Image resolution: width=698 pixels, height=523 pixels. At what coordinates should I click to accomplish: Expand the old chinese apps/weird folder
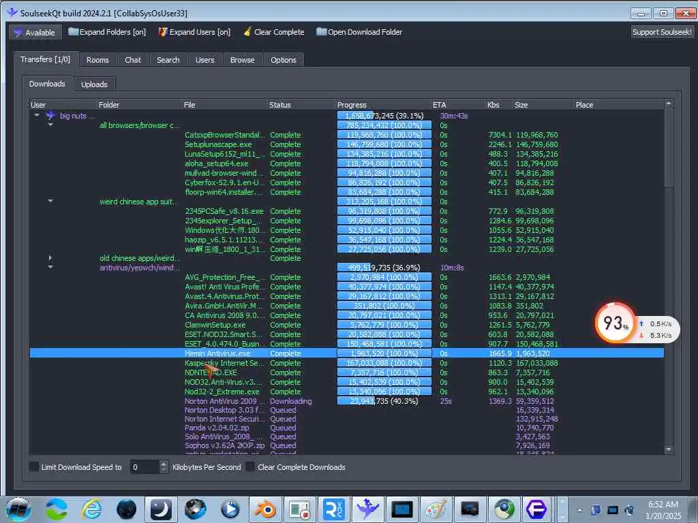coord(50,258)
